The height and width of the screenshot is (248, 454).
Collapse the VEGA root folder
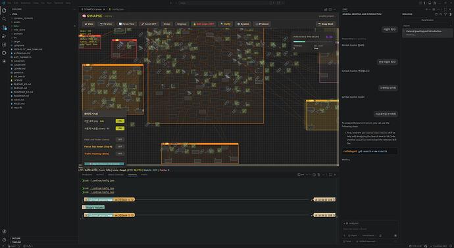[x=14, y=14]
